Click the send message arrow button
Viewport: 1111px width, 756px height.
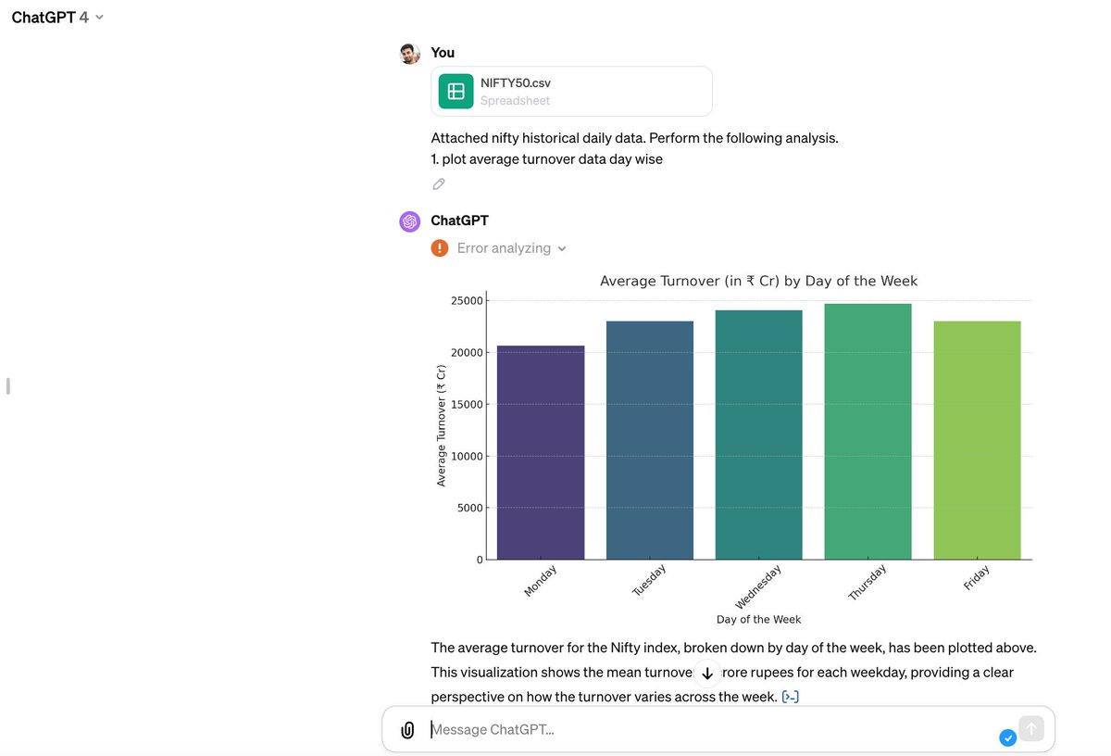point(1031,729)
